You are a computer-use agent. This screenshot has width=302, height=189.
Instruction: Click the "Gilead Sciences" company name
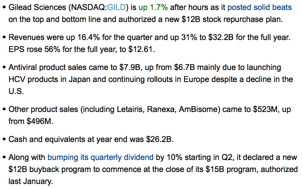click(x=34, y=8)
